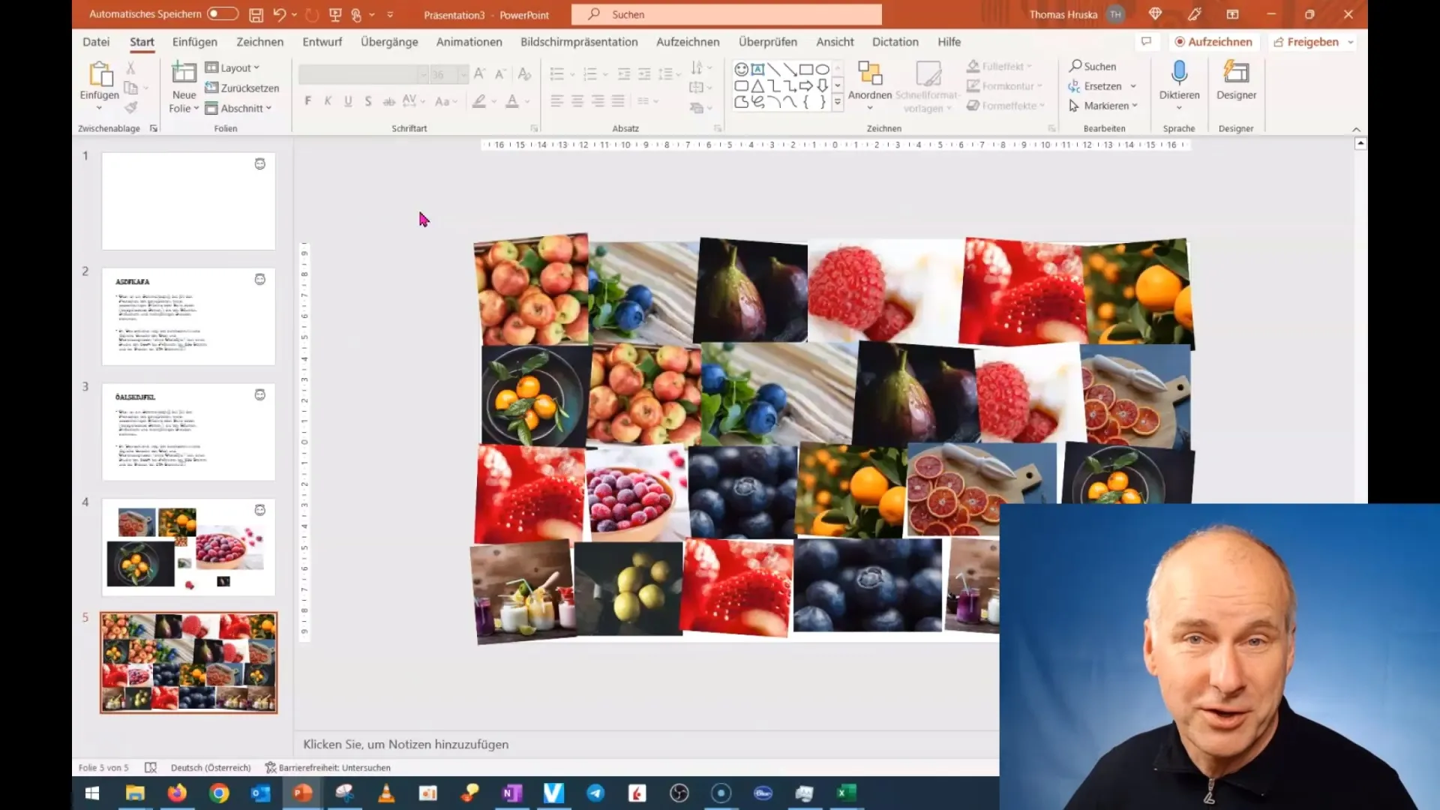Viewport: 1440px width, 810px height.
Task: Select the oval shape in gallery
Action: click(x=823, y=69)
